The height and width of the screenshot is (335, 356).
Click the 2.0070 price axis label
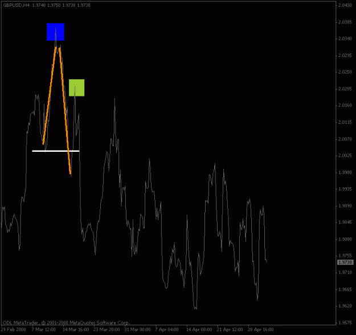(x=345, y=139)
